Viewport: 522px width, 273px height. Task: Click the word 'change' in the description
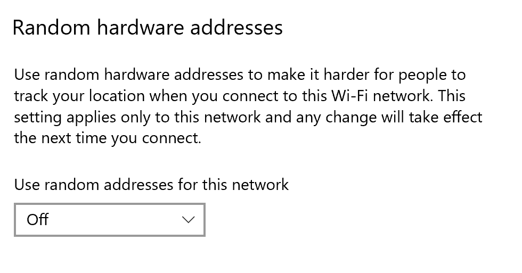[x=349, y=118]
